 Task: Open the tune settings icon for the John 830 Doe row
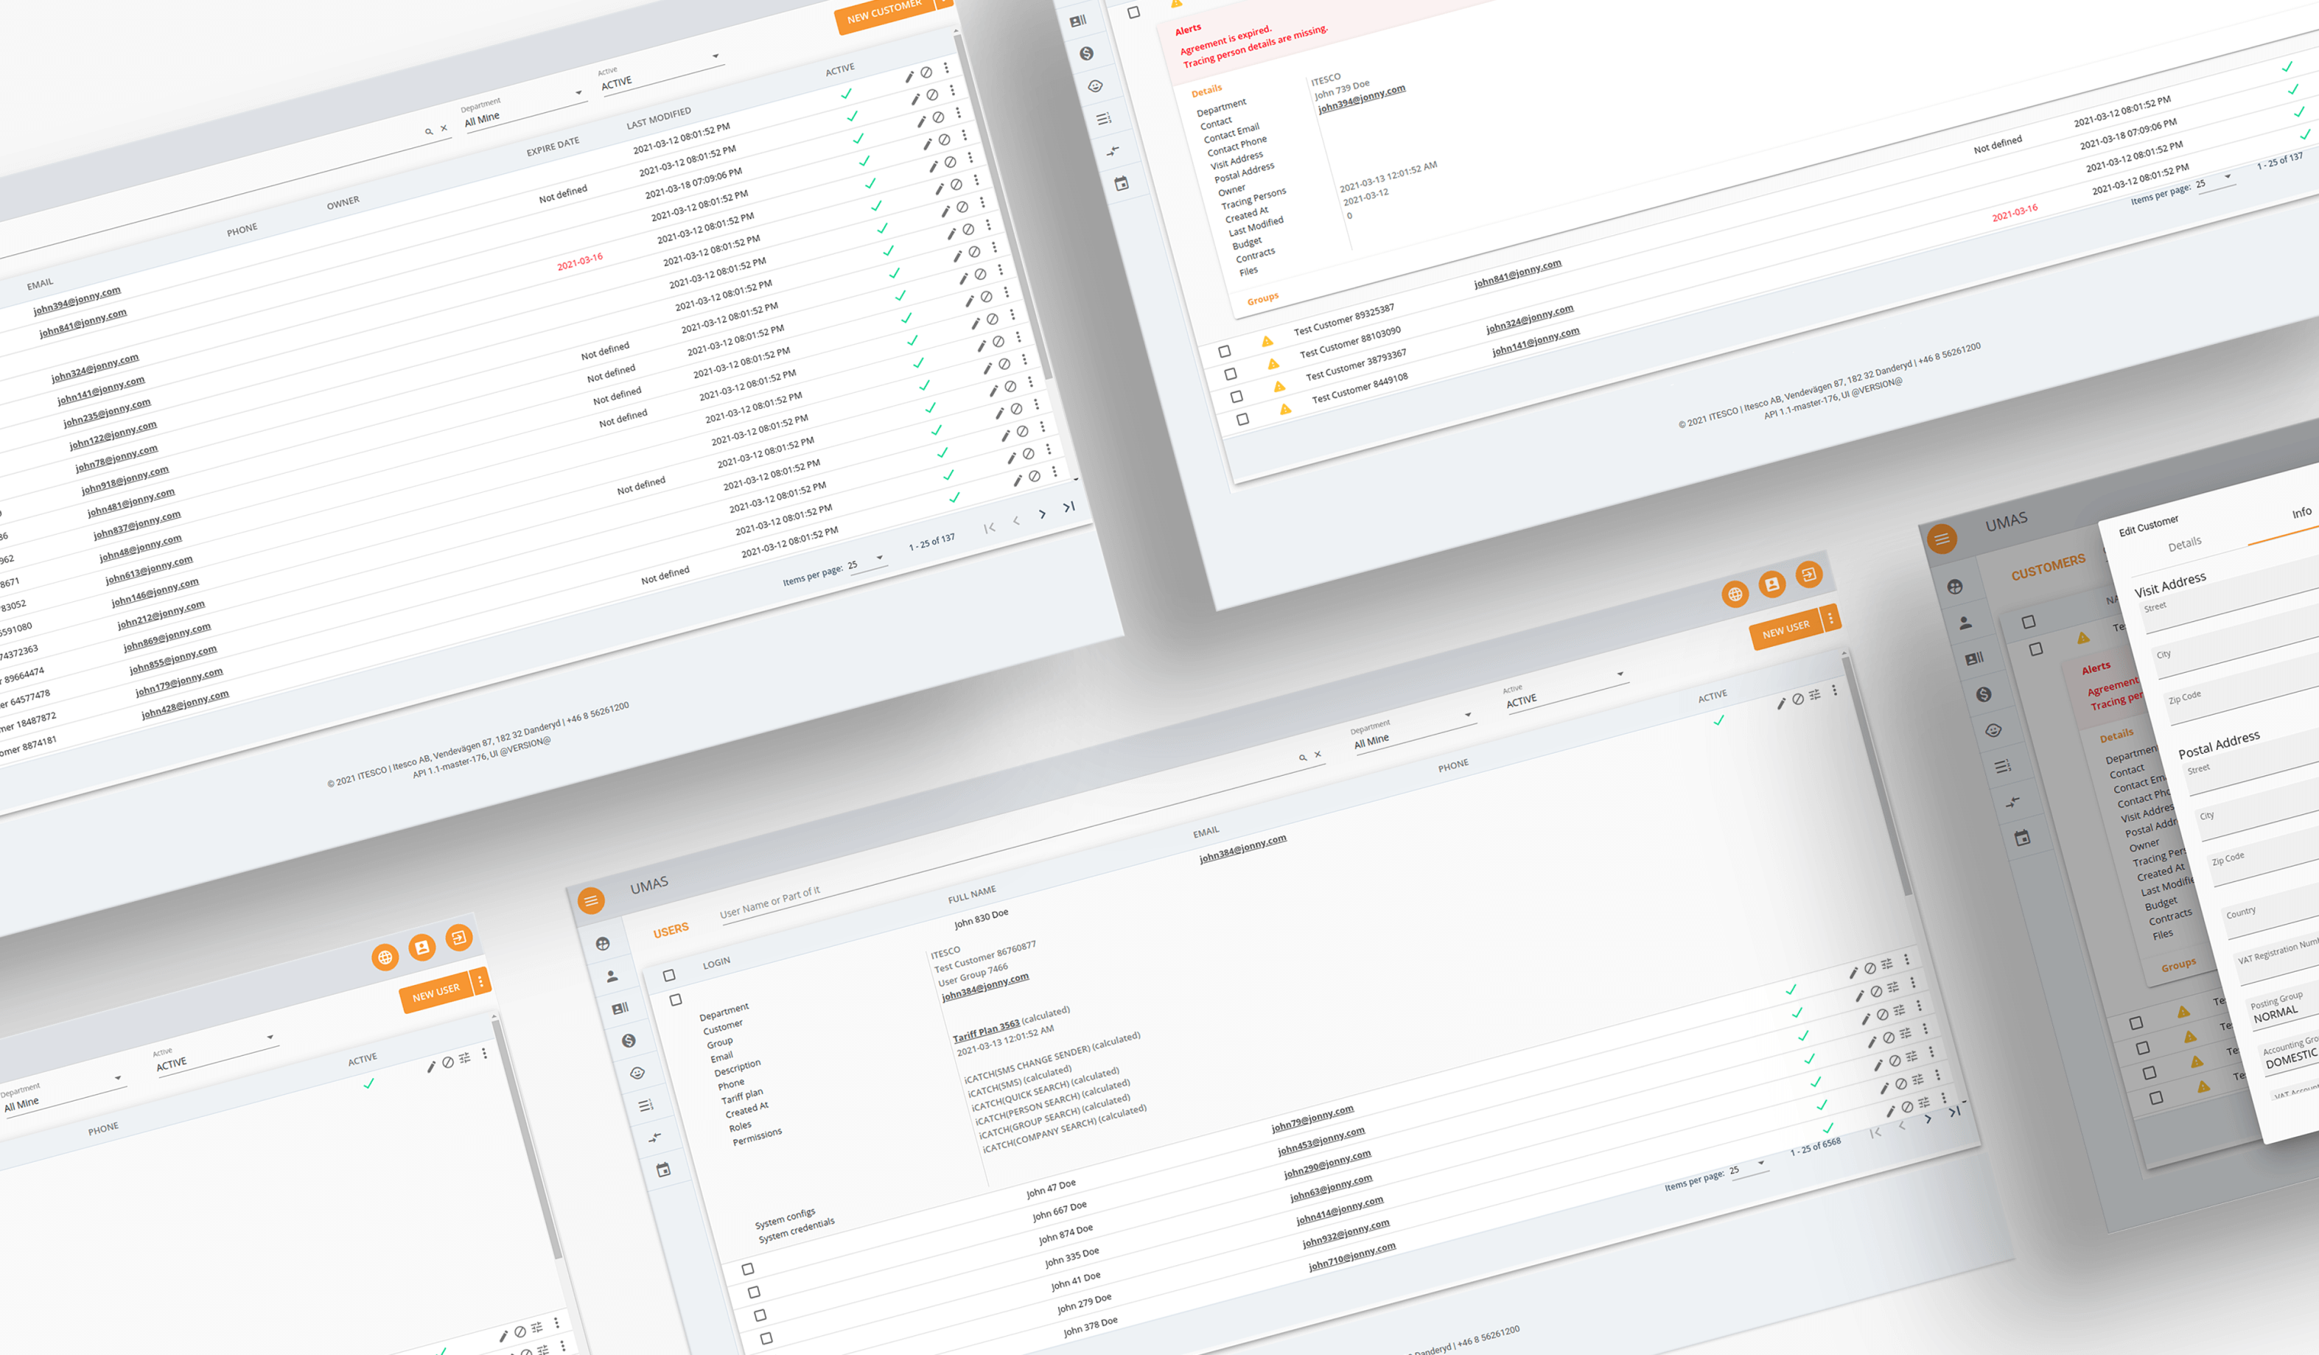tap(1813, 696)
